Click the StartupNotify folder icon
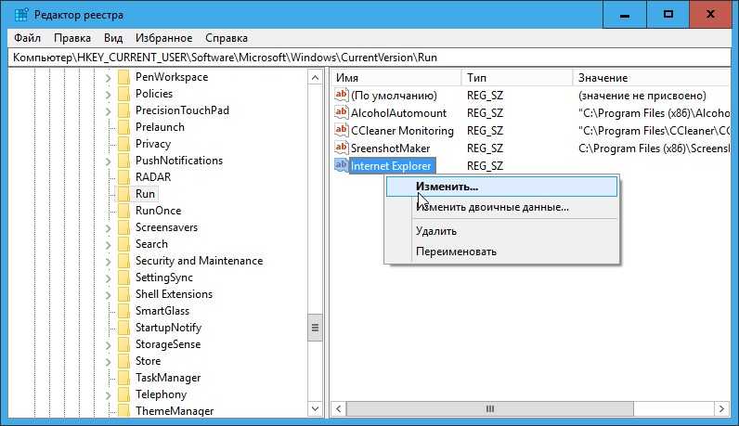The image size is (739, 426). [x=123, y=328]
